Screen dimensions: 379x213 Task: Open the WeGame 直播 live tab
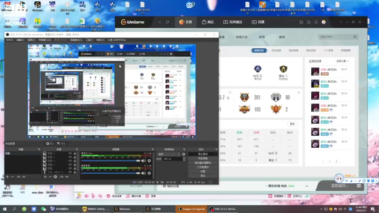click(258, 22)
